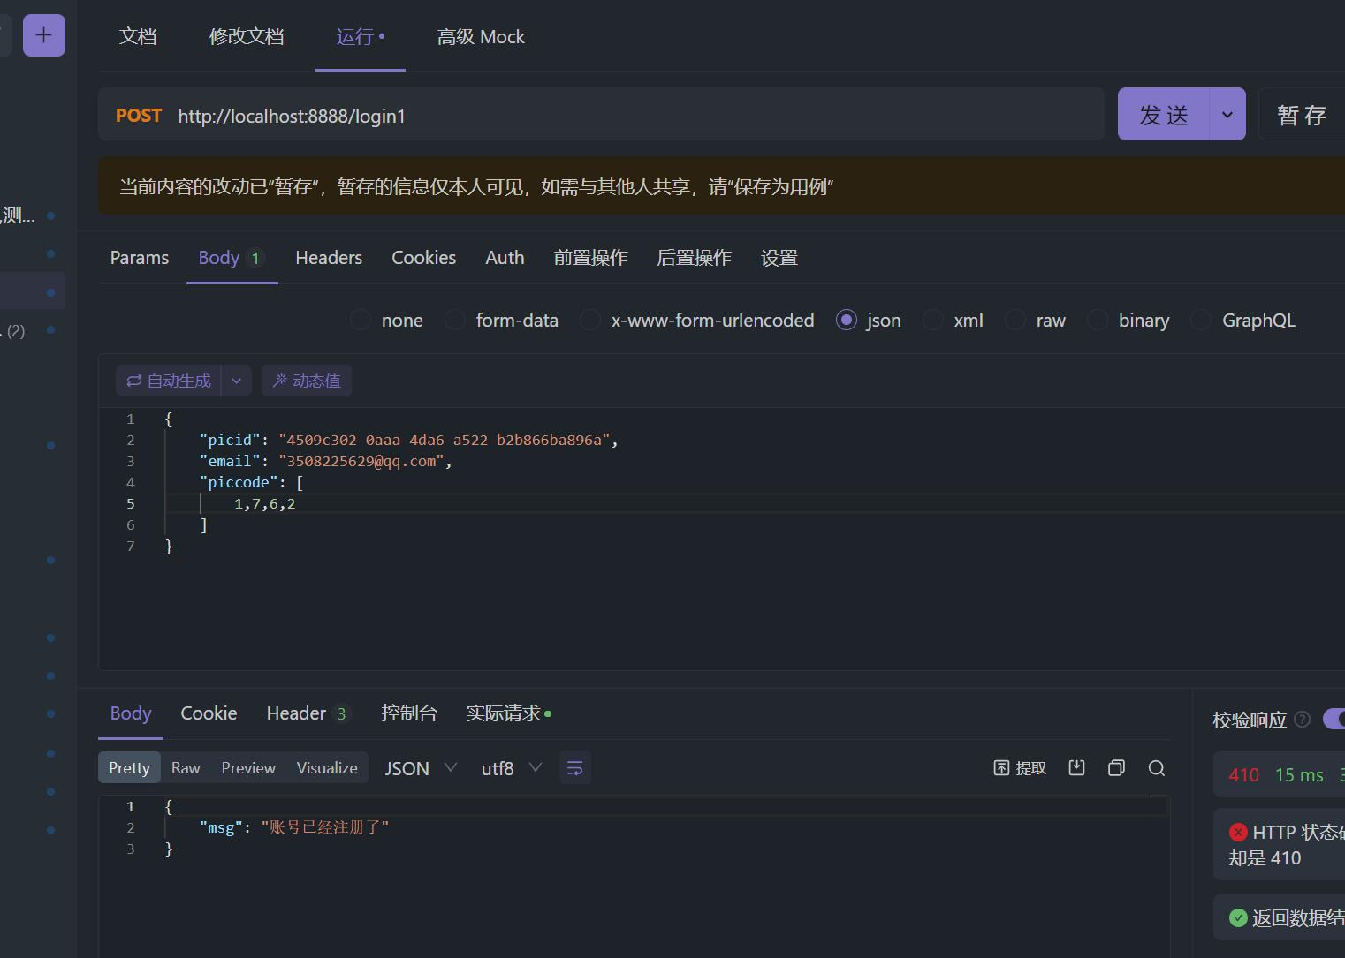This screenshot has height=958, width=1345.
Task: Open the Params tab
Action: 140,258
